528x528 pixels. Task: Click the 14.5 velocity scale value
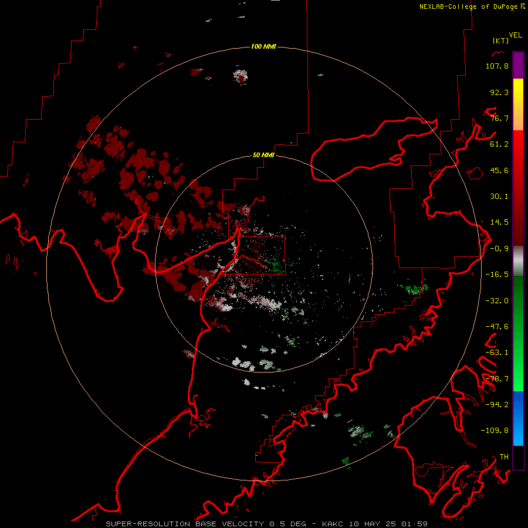(x=499, y=222)
